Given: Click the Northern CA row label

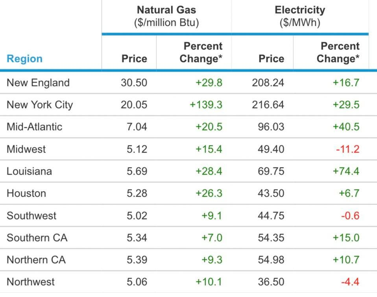Looking at the screenshot, I should [x=36, y=260].
